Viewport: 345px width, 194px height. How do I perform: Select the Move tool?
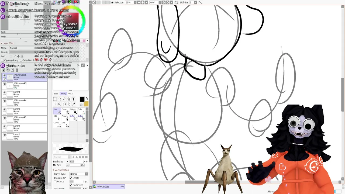tap(55, 104)
